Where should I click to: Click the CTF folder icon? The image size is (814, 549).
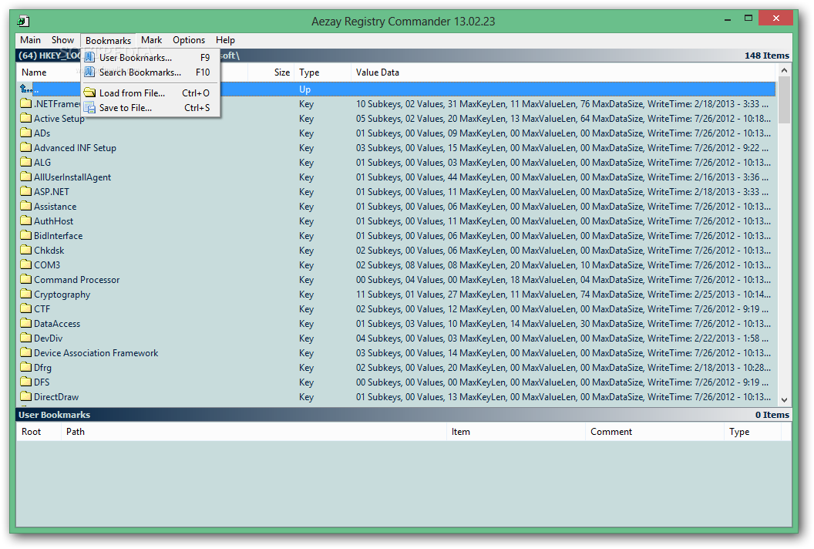tap(26, 308)
